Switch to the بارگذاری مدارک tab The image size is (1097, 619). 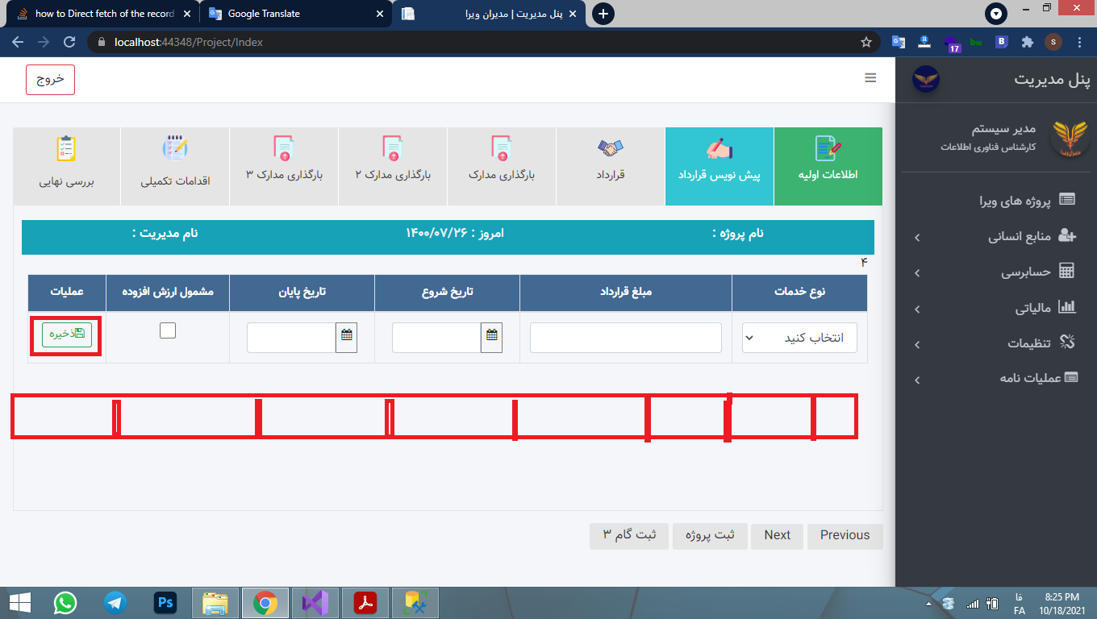click(502, 166)
